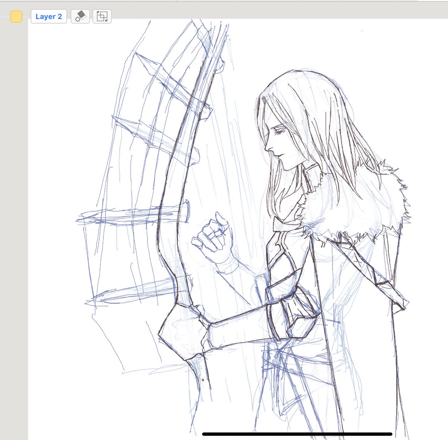Screen dimensions: 448x440
Task: Select the layer transform icon
Action: tap(102, 17)
